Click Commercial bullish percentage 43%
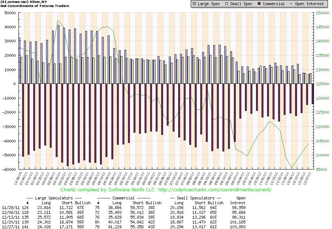This screenshot has height=229, width=332. [151, 227]
